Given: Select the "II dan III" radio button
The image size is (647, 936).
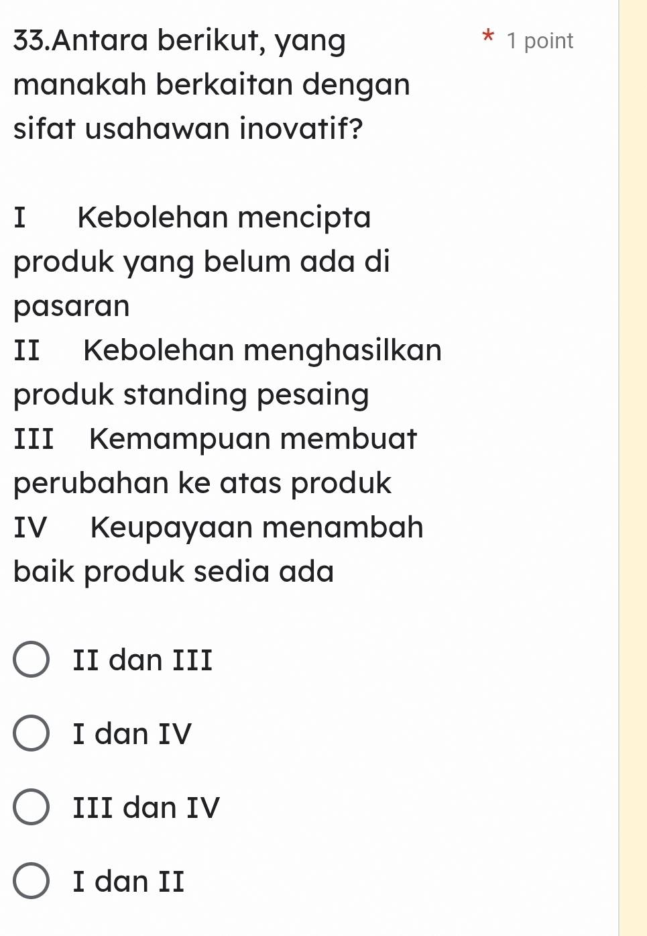Looking at the screenshot, I should [x=31, y=660].
